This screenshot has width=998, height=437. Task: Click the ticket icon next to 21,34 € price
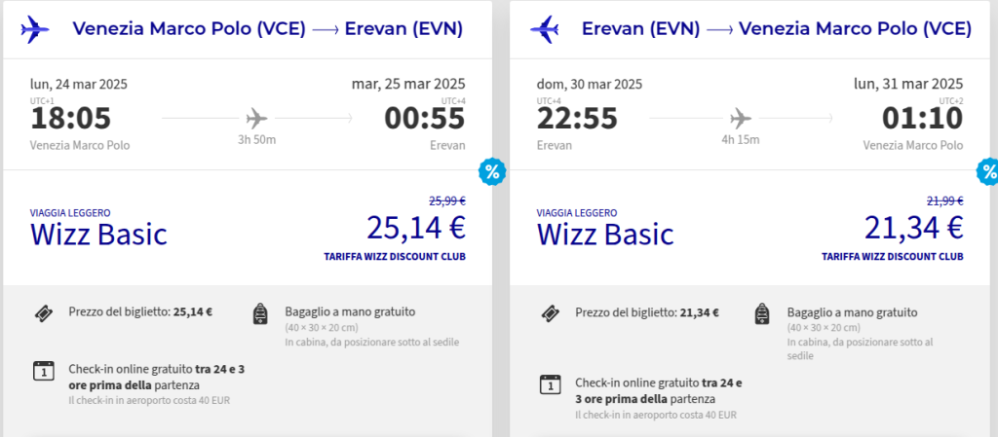click(x=550, y=313)
